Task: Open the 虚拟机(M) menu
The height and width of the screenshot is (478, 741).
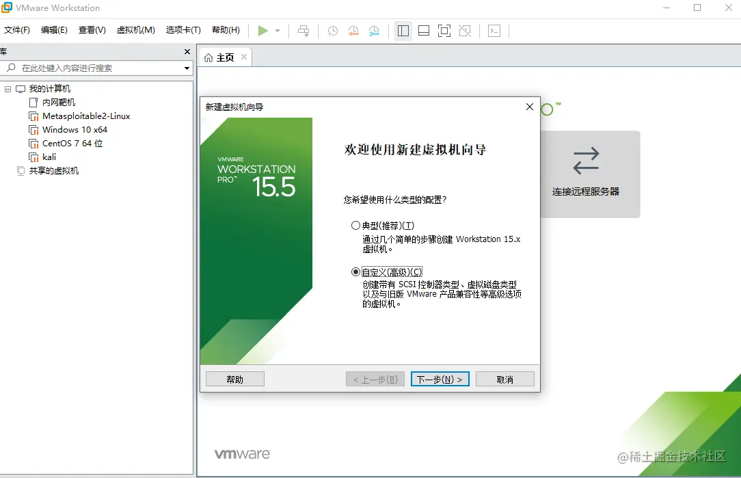Action: pos(135,30)
